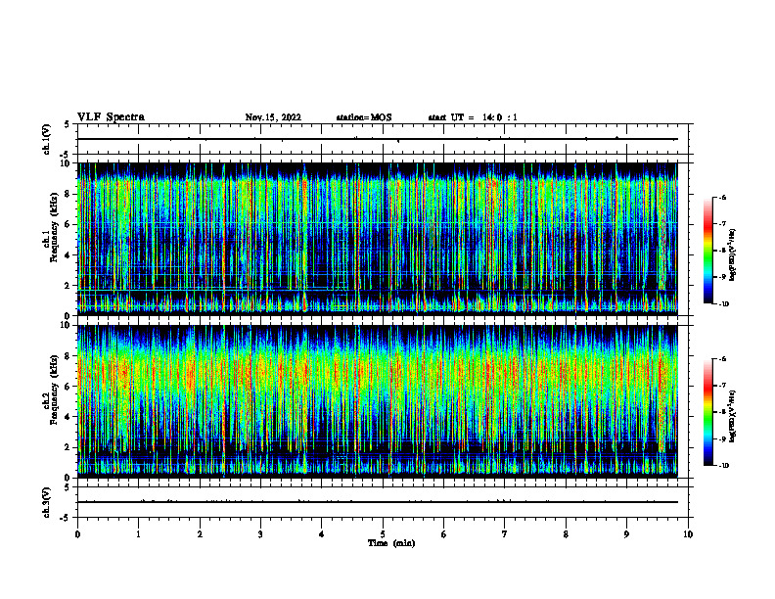Click the 'VLF Spectra' title text
775x599 pixels.
(111, 117)
